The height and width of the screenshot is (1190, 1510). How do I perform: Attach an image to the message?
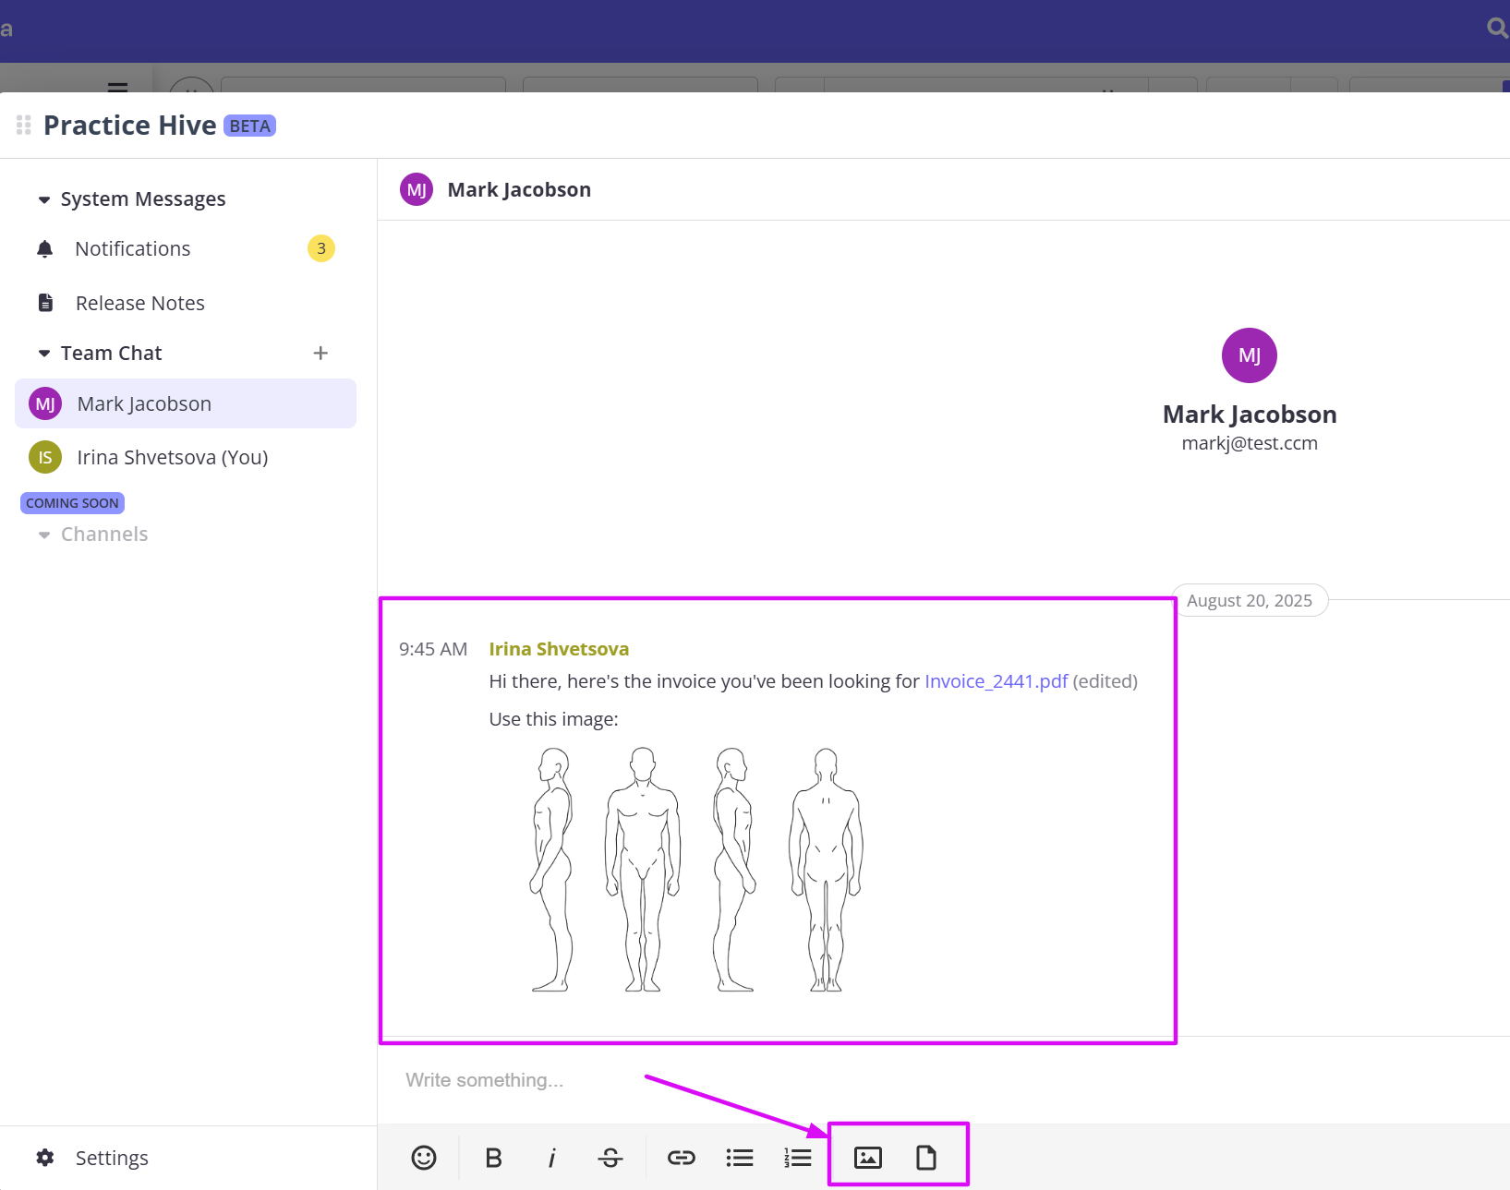tap(866, 1155)
